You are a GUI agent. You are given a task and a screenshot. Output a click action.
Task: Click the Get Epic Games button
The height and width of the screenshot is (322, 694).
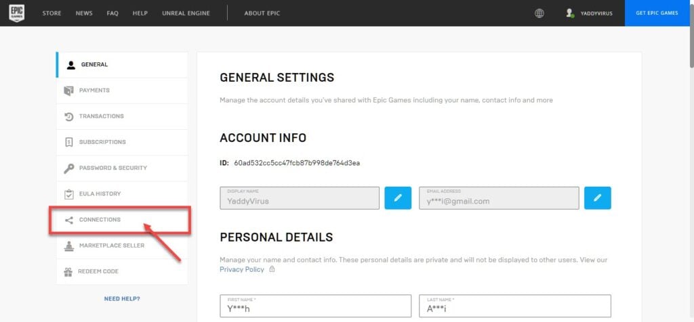(657, 13)
